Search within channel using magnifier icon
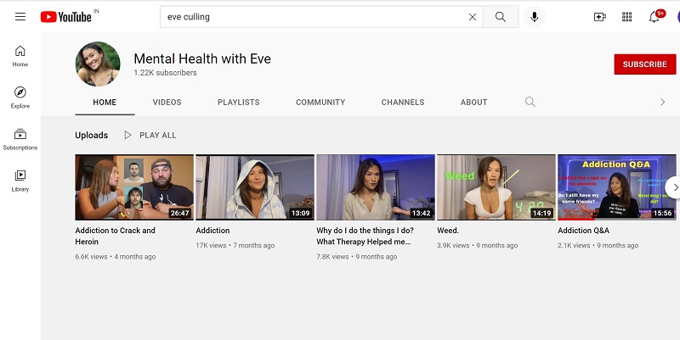Viewport: 680px width, 340px height. point(530,102)
